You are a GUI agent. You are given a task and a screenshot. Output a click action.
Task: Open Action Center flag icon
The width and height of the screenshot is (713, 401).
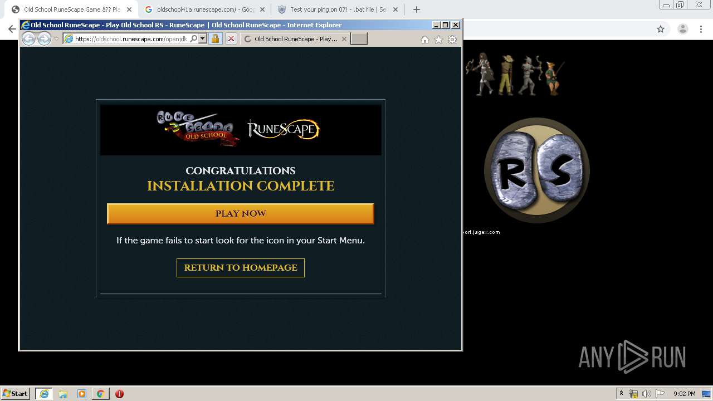pos(659,394)
